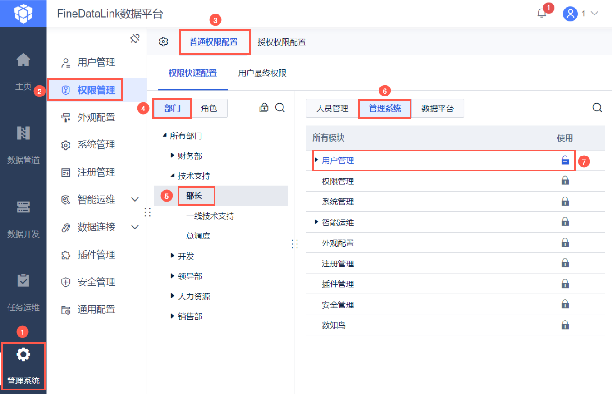Click the pin icon in the sidebar
Screen dimensions: 612x394
(x=135, y=39)
